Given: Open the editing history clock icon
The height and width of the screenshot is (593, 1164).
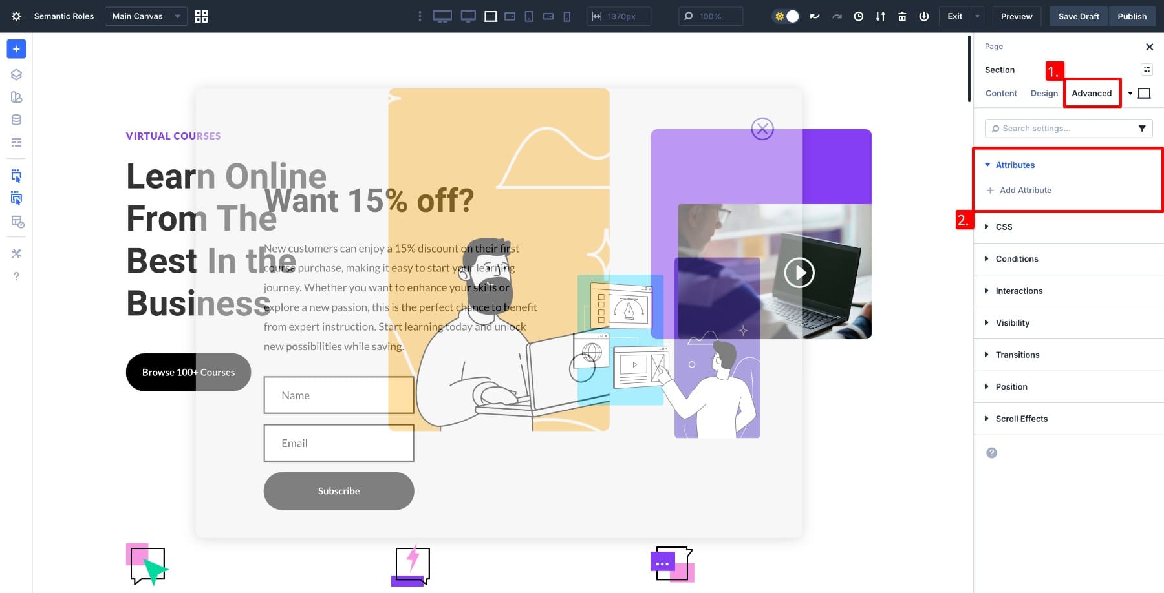Looking at the screenshot, I should [x=858, y=16].
